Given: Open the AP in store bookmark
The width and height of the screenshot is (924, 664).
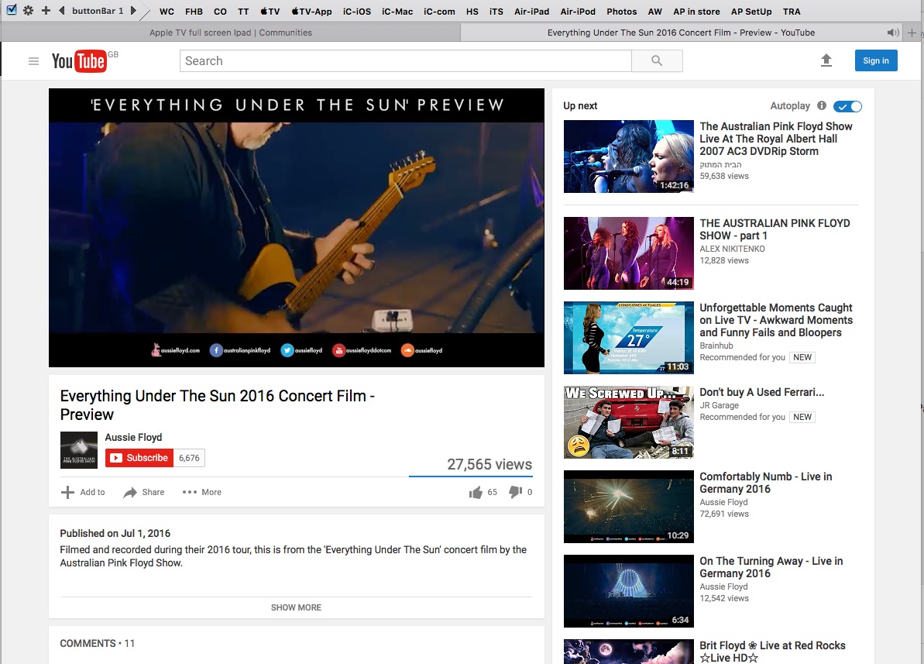Looking at the screenshot, I should click(x=696, y=11).
